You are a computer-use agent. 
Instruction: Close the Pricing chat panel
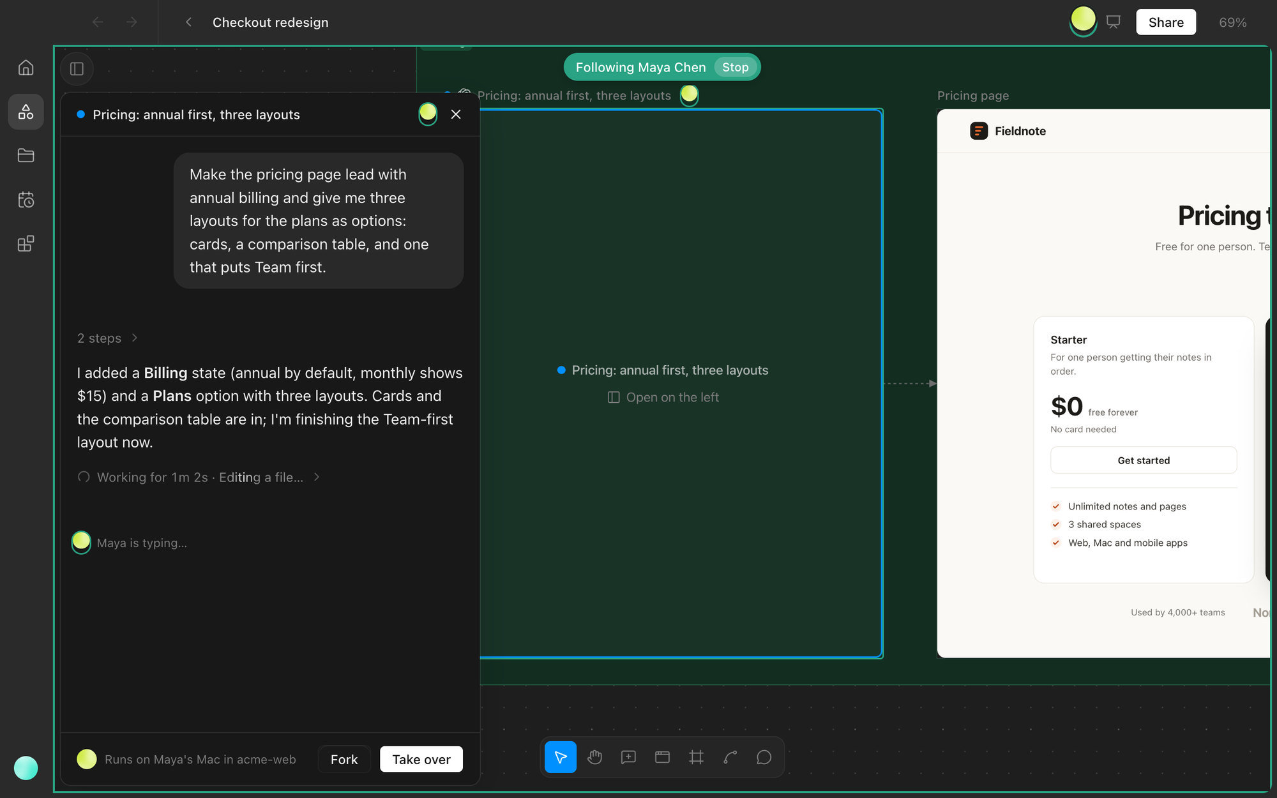click(x=456, y=114)
